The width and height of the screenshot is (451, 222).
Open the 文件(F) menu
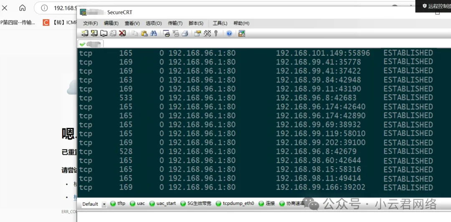90,23
